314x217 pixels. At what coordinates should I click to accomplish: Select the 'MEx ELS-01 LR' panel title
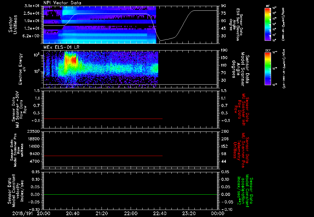pyautogui.click(x=61, y=47)
